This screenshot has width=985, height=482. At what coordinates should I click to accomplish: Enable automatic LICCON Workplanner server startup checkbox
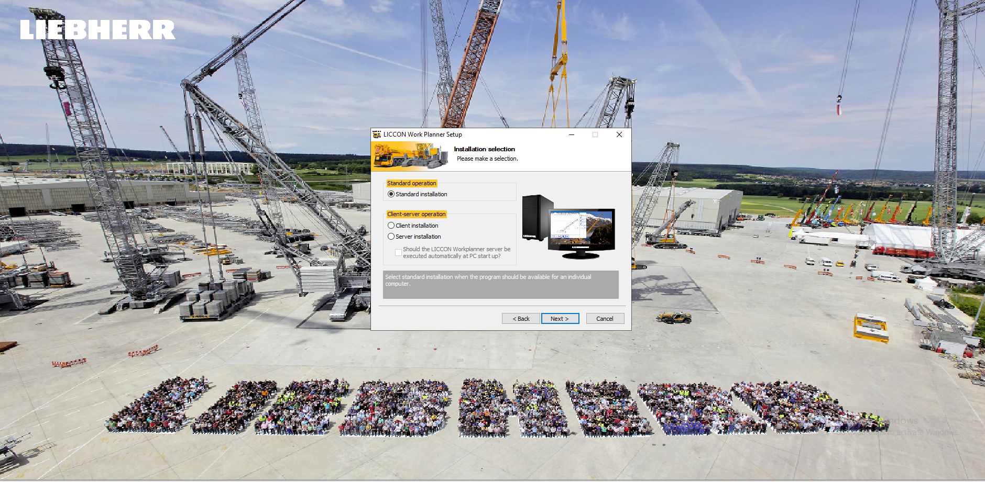[x=398, y=252]
